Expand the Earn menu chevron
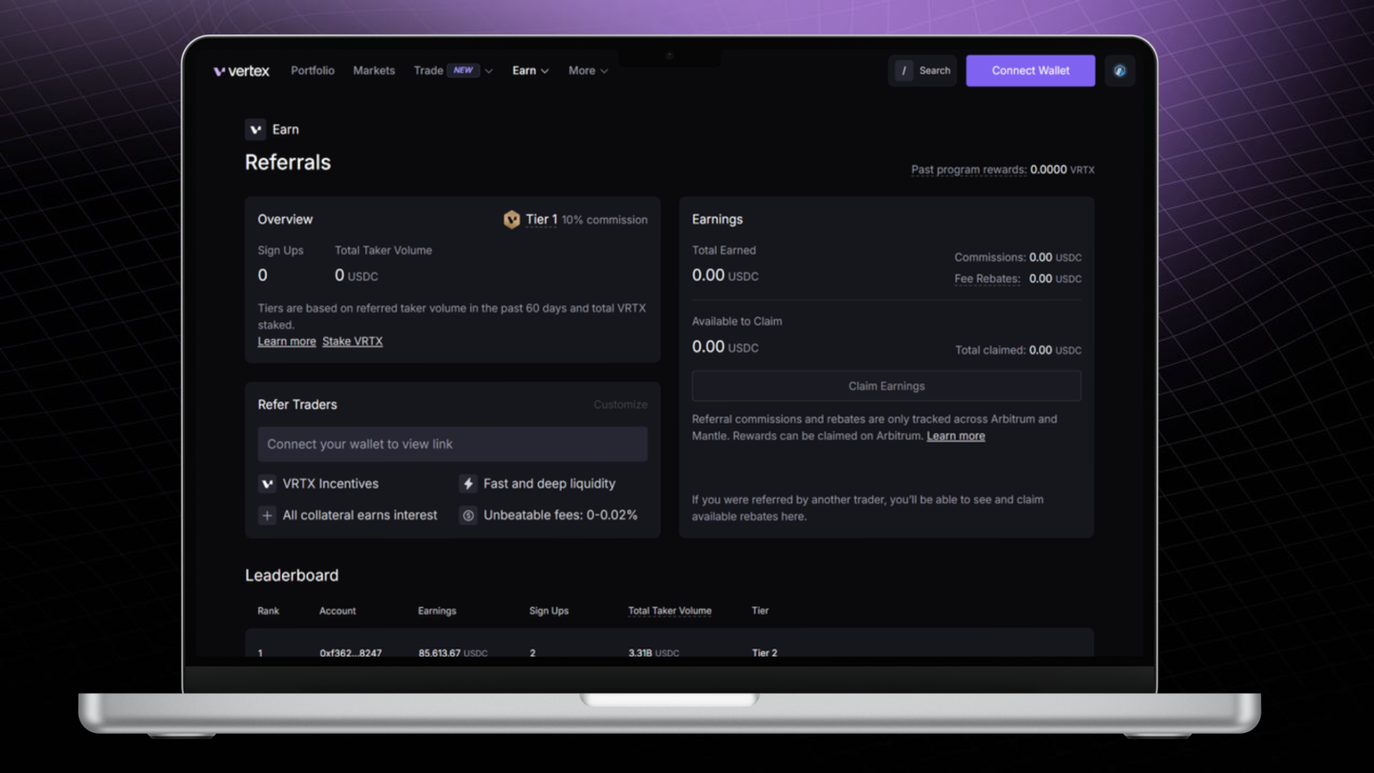The height and width of the screenshot is (773, 1374). 544,70
